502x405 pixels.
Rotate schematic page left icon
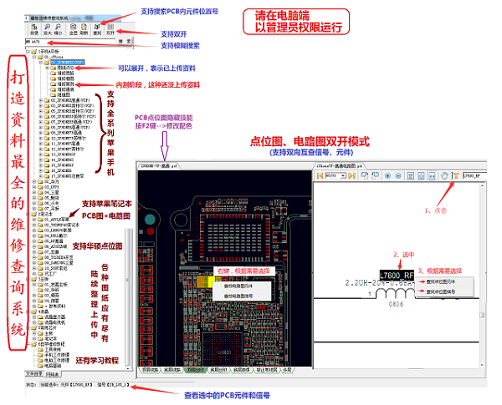[x=364, y=175]
